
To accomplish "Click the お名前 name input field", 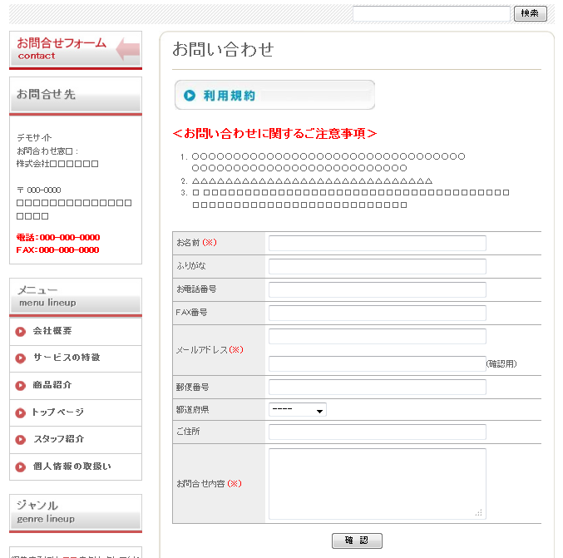I will [377, 243].
